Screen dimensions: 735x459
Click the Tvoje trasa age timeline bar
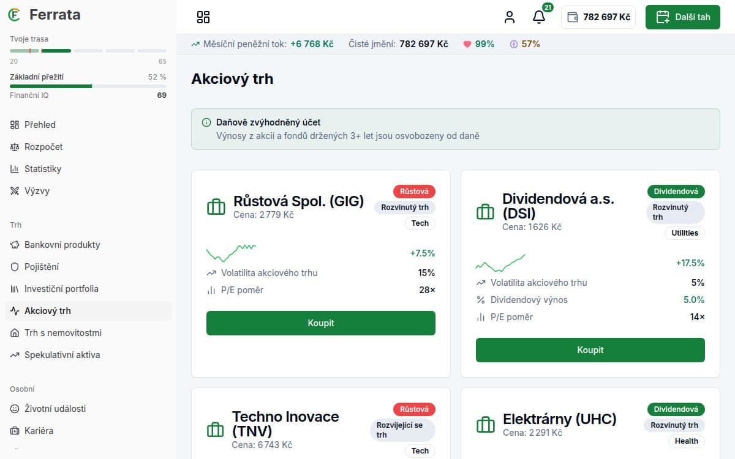88,51
